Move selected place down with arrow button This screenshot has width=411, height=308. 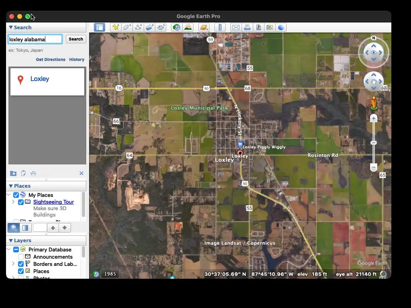click(65, 228)
